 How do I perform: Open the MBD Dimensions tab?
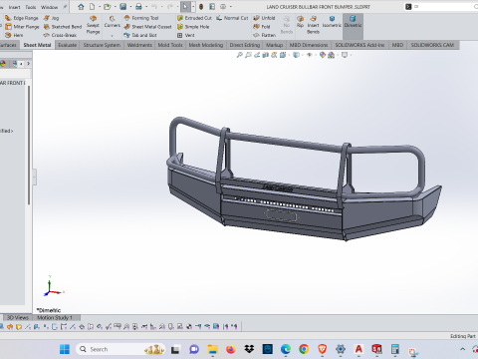(309, 45)
